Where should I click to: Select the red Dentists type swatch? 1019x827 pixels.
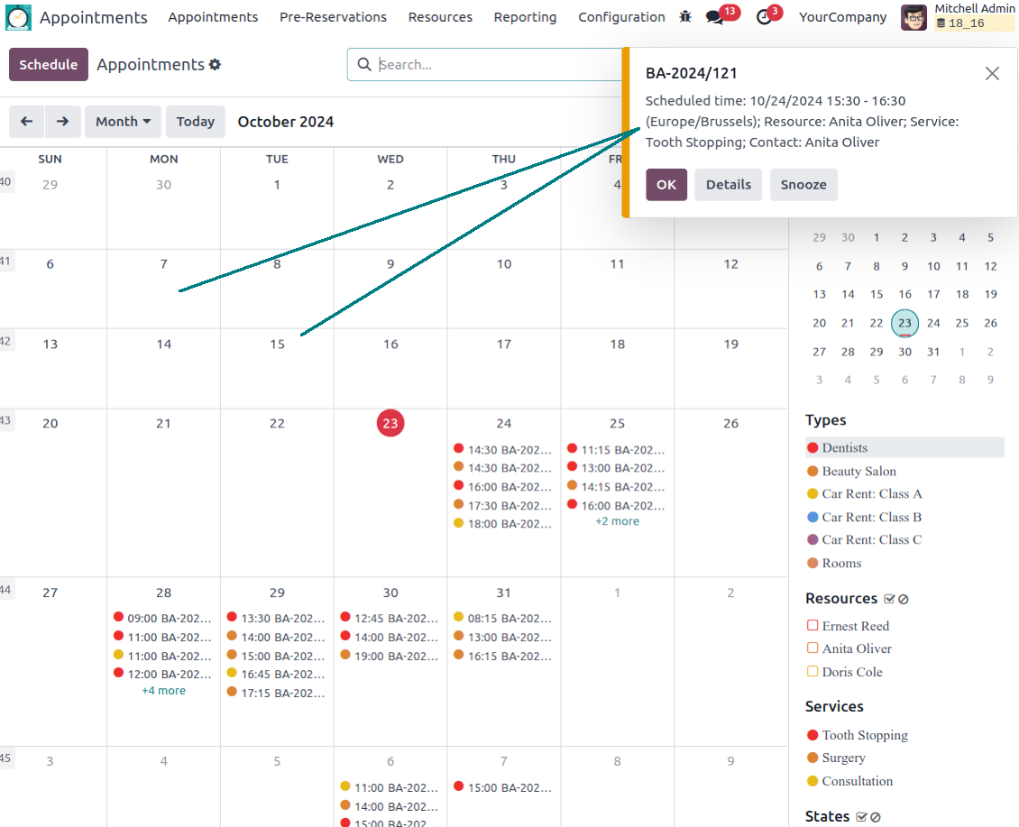pyautogui.click(x=812, y=448)
